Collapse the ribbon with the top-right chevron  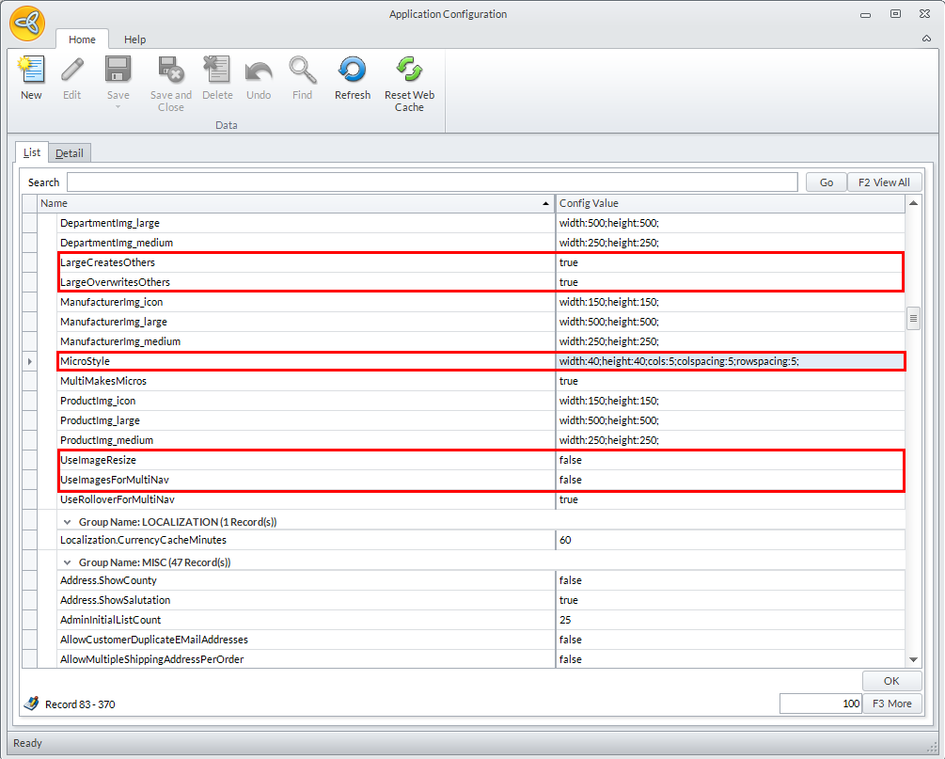[x=926, y=40]
